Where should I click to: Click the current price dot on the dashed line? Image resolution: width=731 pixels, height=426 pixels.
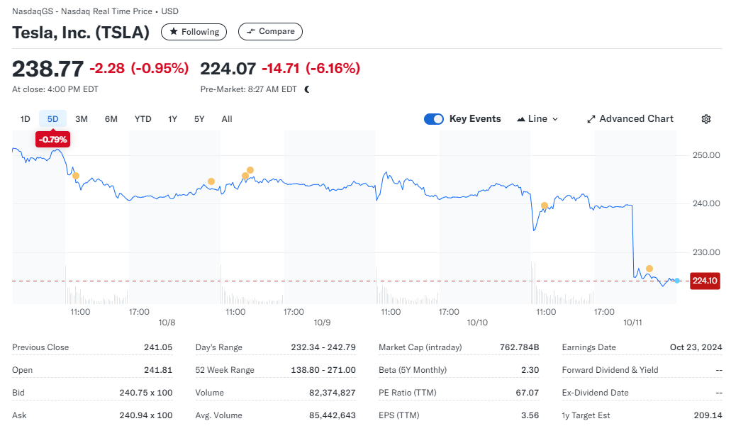[x=677, y=281]
